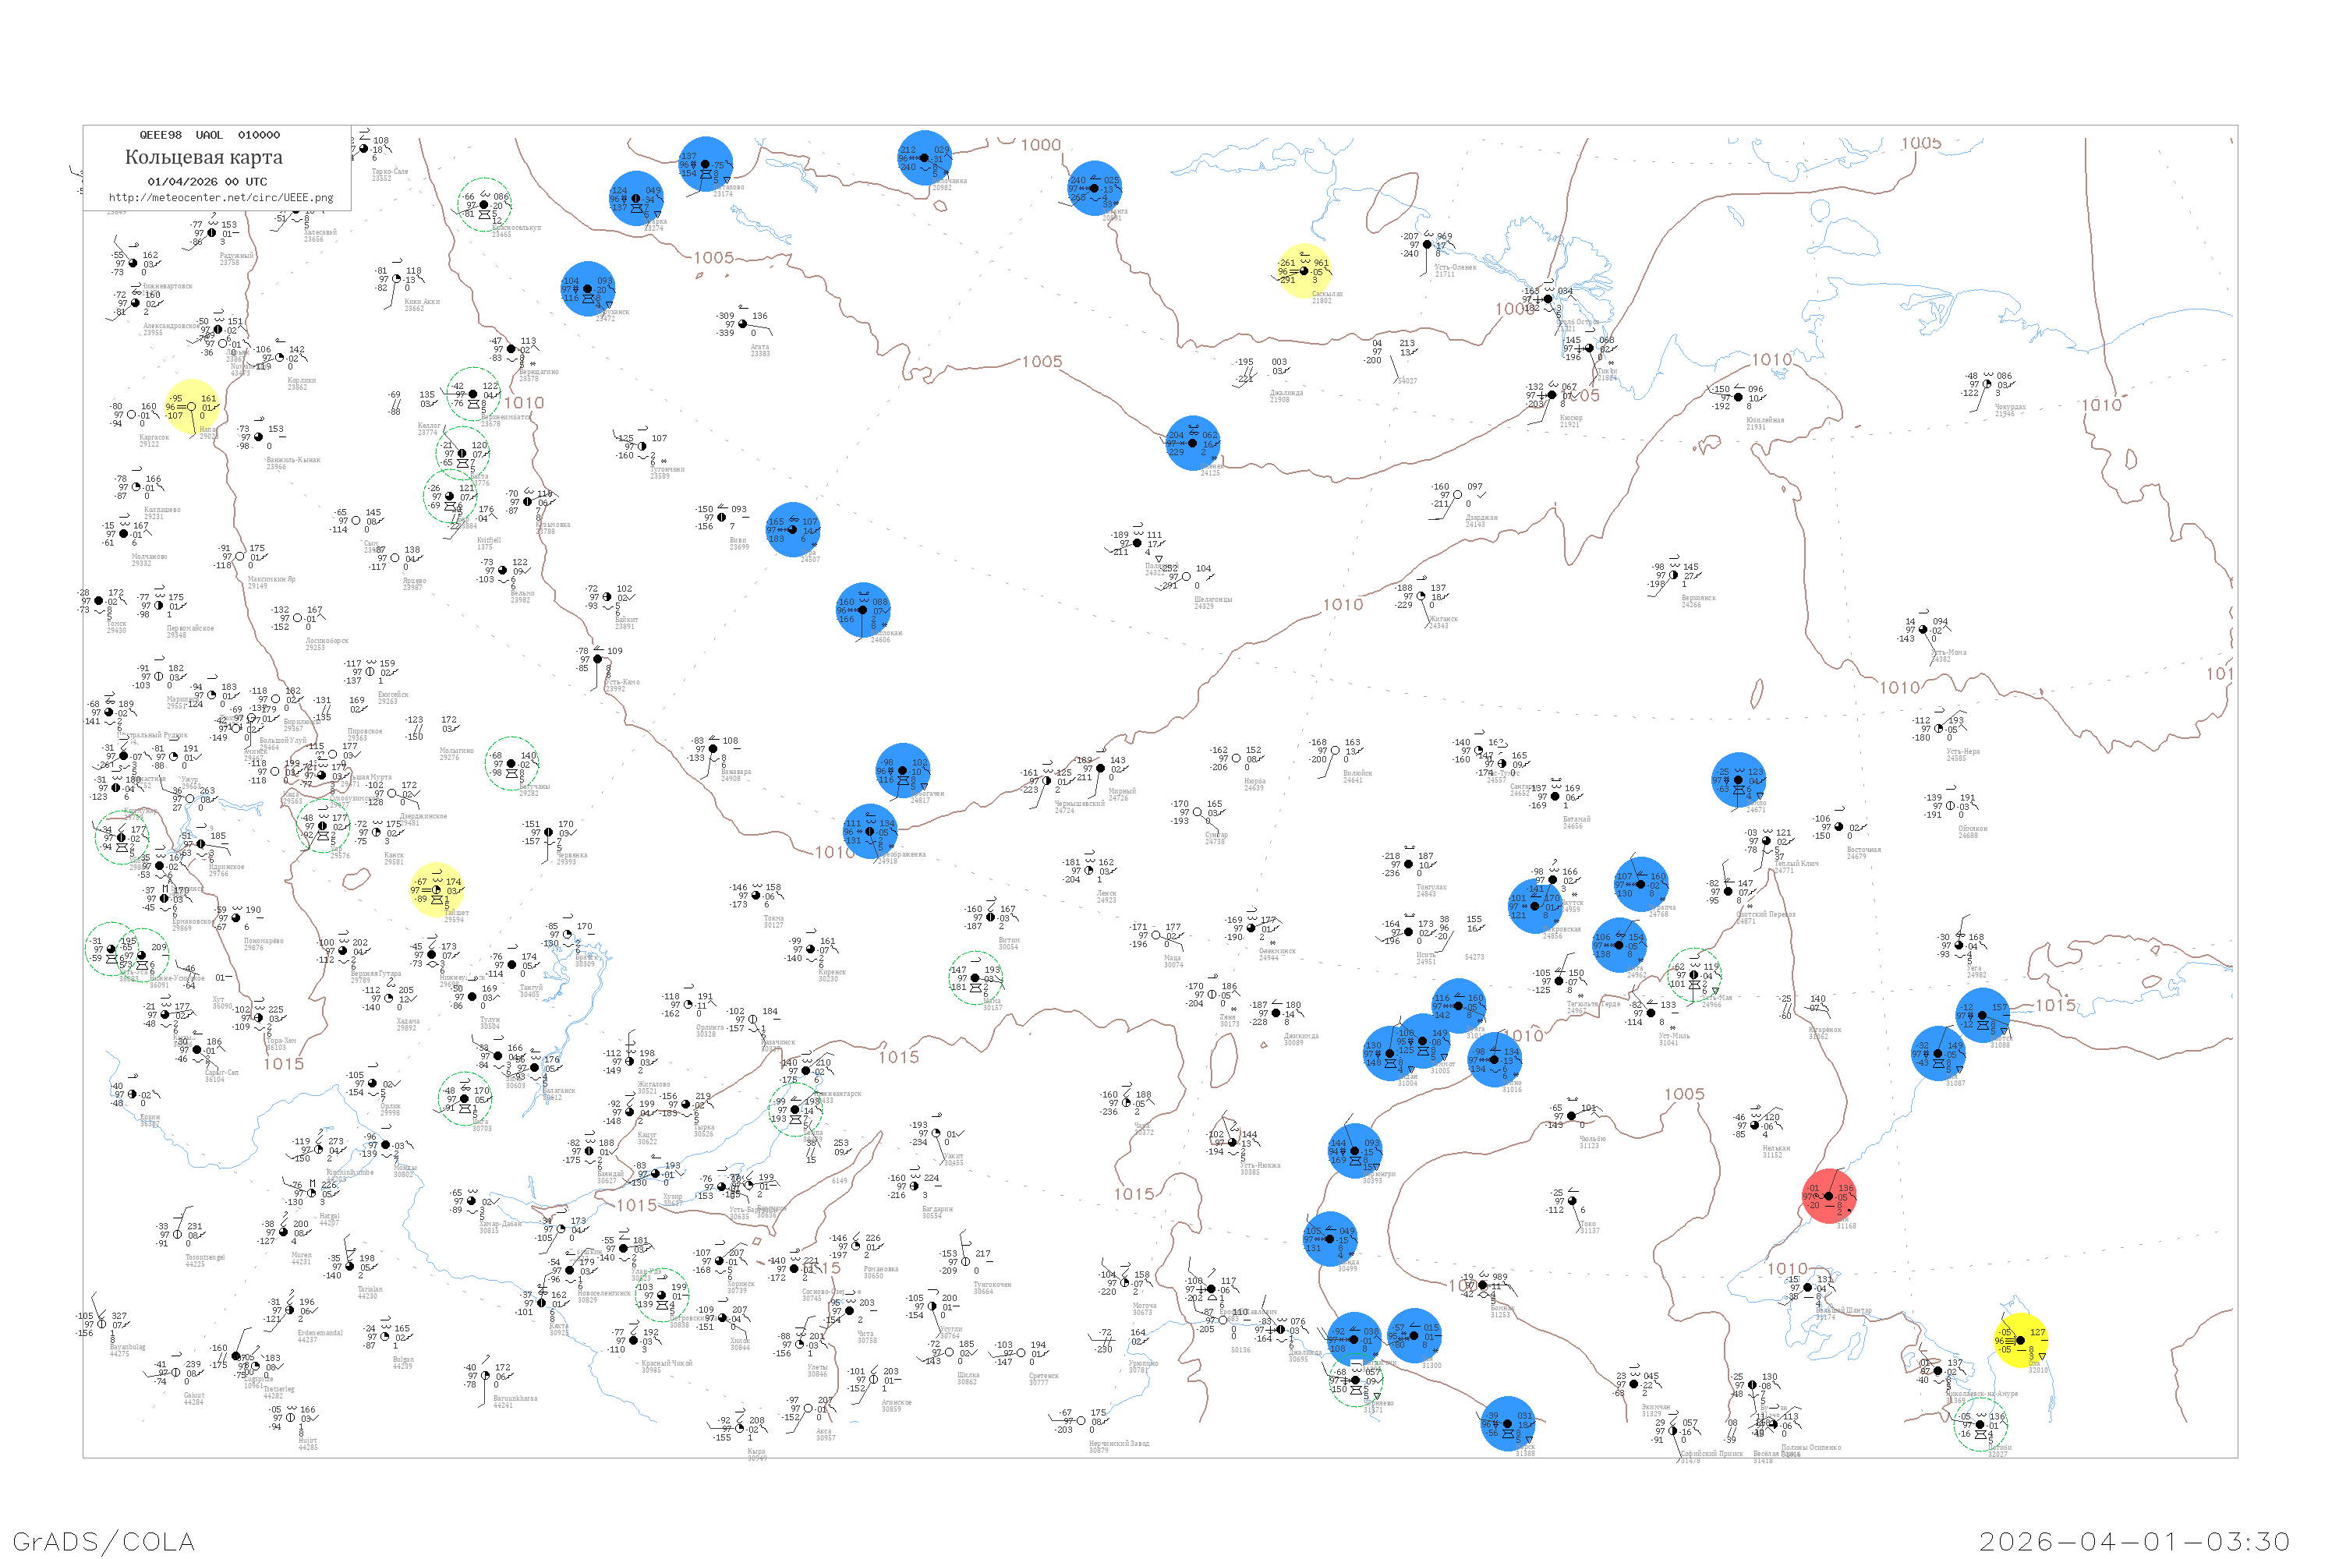The image size is (2339, 1559).
Task: Click the Кольцевая карта map title
Action: pyautogui.click(x=203, y=157)
